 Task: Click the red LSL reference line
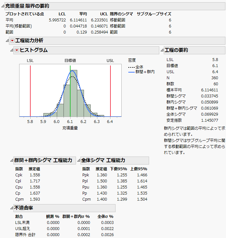[30, 91]
